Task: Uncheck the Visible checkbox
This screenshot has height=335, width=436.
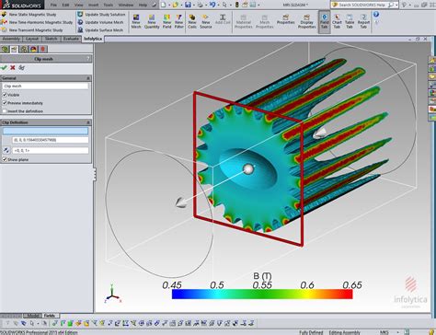Action: tap(5, 95)
